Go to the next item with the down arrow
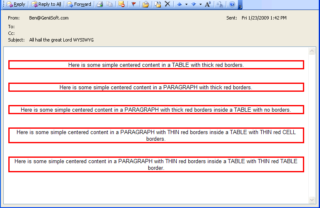 (194, 5)
